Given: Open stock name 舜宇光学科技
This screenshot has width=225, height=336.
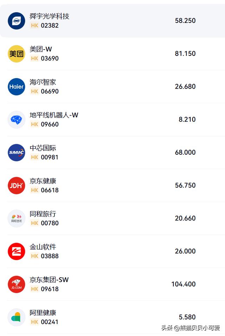Looking at the screenshot, I should (x=49, y=16).
